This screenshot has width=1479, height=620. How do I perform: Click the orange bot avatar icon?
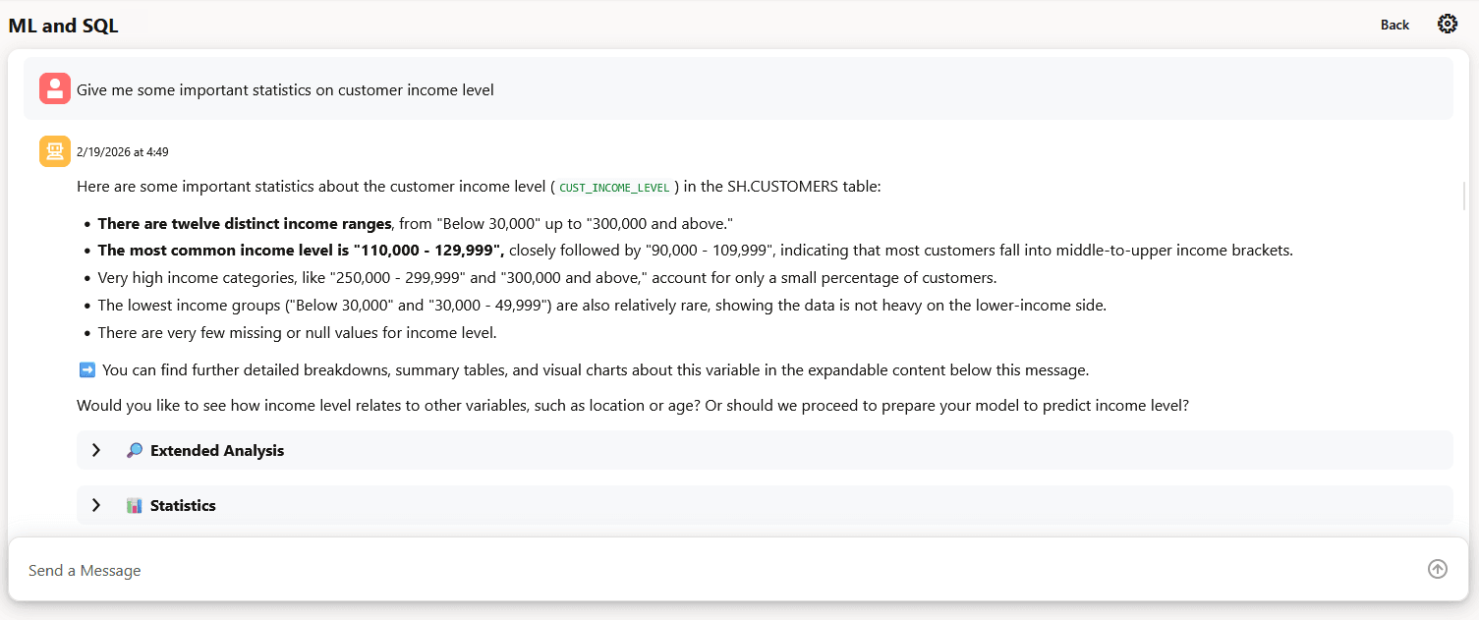tap(55, 151)
